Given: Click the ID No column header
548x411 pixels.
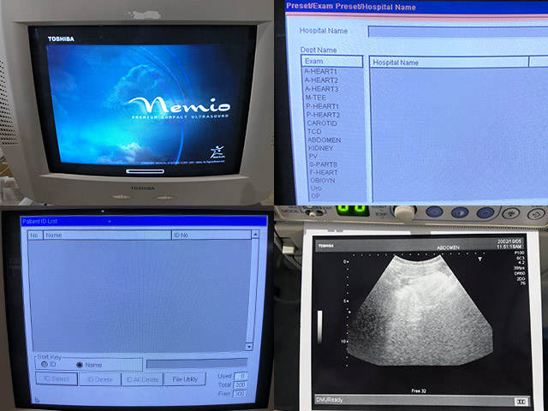Looking at the screenshot, I should 211,235.
